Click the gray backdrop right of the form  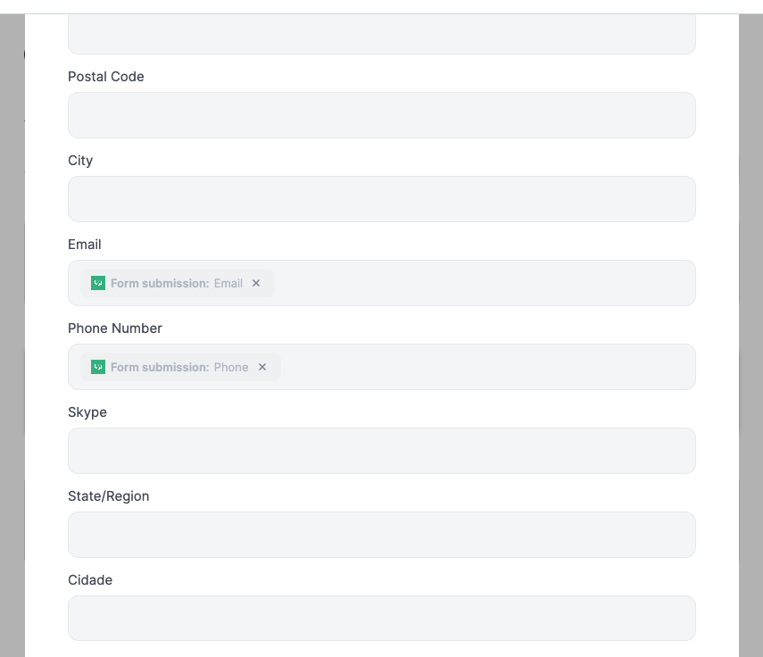751,336
